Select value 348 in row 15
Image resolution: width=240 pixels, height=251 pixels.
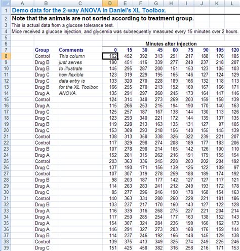click(x=143, y=99)
